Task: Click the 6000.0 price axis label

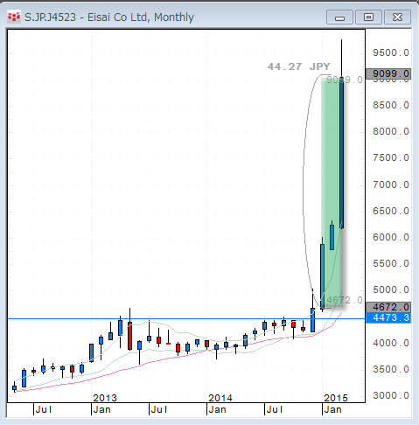Action: 391,237
